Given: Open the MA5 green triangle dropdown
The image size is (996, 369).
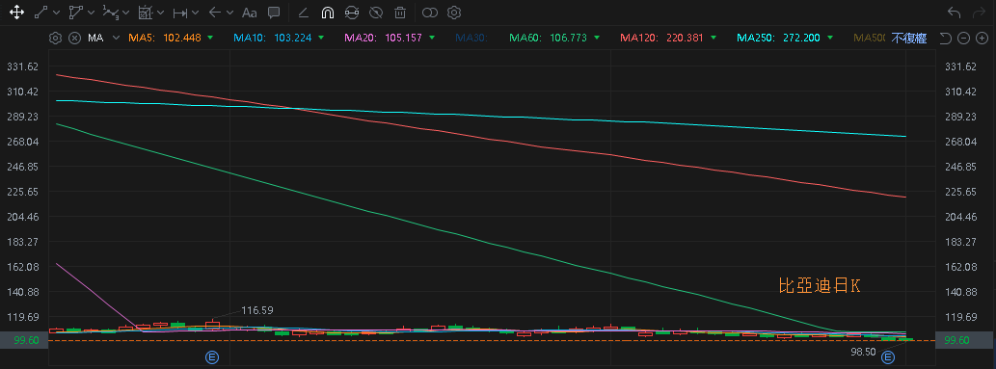Looking at the screenshot, I should click(209, 39).
